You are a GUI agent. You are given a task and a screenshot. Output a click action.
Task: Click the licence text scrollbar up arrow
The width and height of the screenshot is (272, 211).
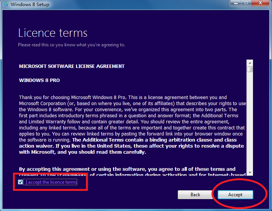point(250,63)
